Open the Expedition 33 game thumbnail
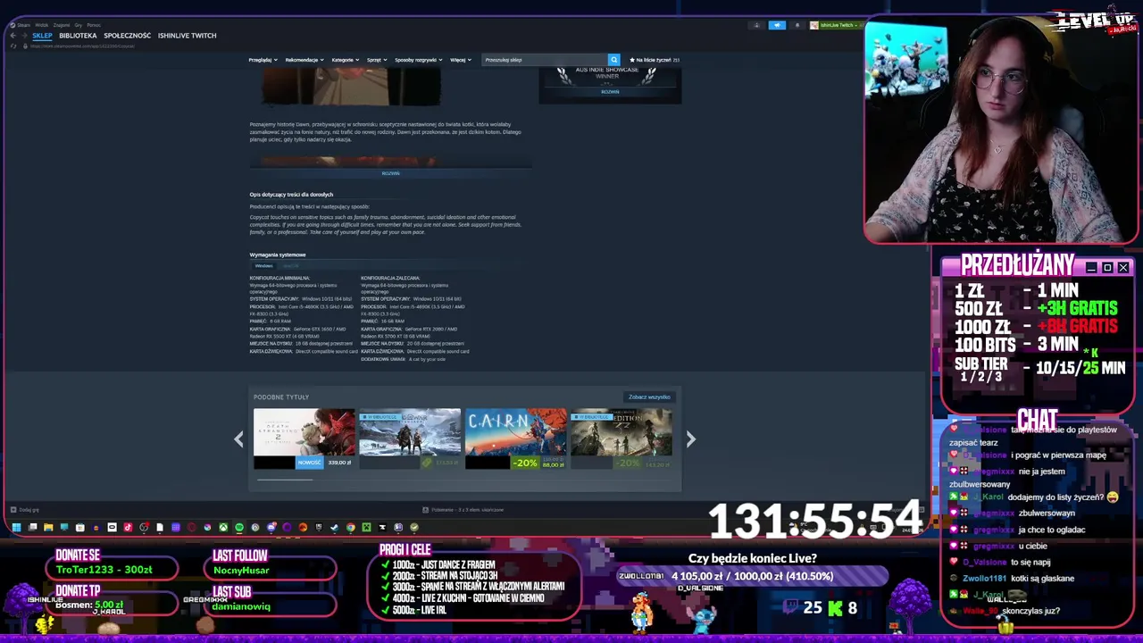 [x=622, y=432]
